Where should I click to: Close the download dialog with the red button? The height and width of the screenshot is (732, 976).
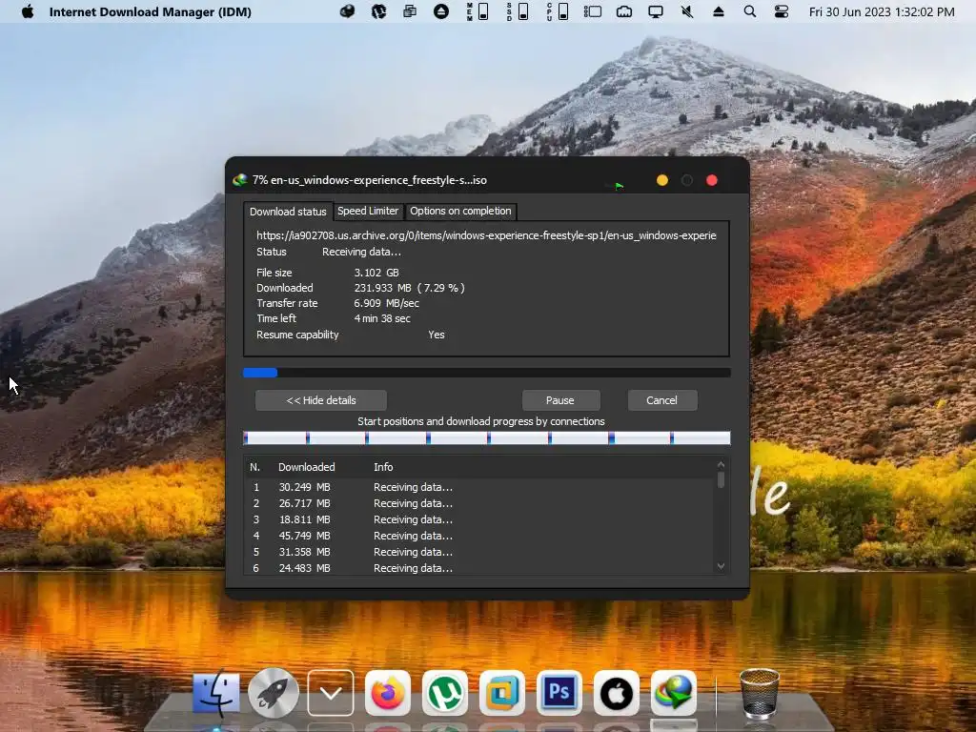(x=712, y=180)
